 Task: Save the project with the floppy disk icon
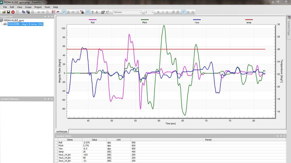[8, 12]
